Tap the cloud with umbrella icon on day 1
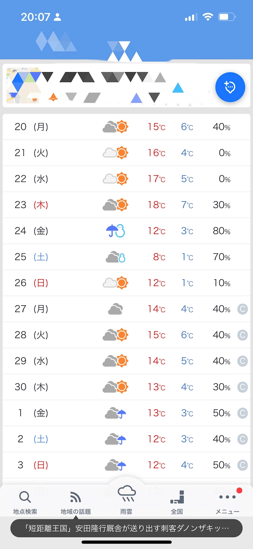Viewport: 253px width, 549px height. click(x=115, y=413)
